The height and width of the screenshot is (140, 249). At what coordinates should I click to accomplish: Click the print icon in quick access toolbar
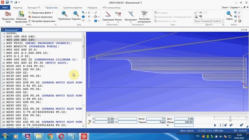16,2
